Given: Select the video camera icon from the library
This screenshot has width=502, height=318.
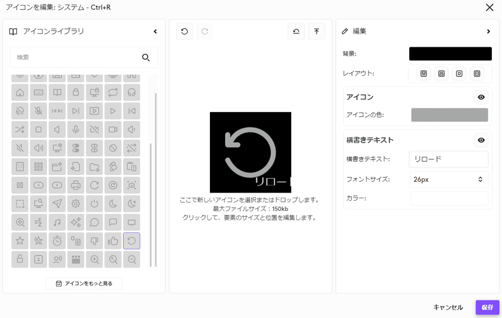Looking at the screenshot, I should (x=113, y=129).
